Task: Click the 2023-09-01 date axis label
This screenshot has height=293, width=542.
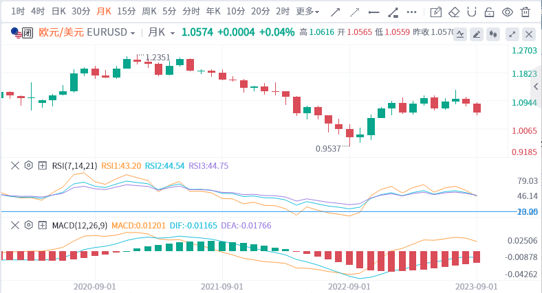Action: (x=477, y=287)
